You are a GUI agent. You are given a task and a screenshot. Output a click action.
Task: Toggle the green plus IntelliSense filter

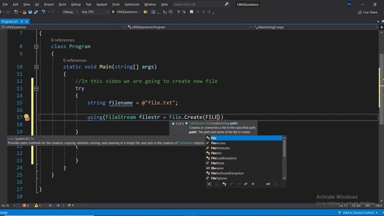click(x=209, y=184)
